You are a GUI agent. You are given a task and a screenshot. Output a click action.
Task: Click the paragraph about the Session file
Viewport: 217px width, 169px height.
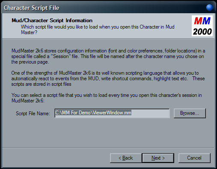(108, 56)
